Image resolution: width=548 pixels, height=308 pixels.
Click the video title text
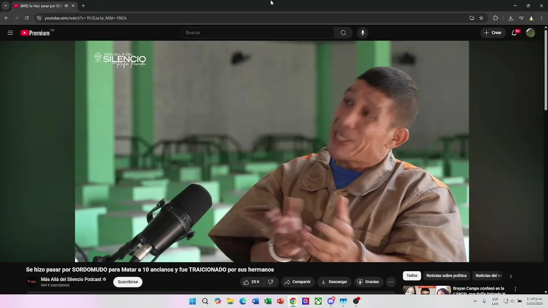(150, 270)
